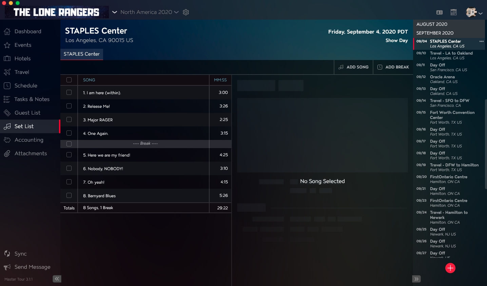Open Hotels section icon

[7, 59]
